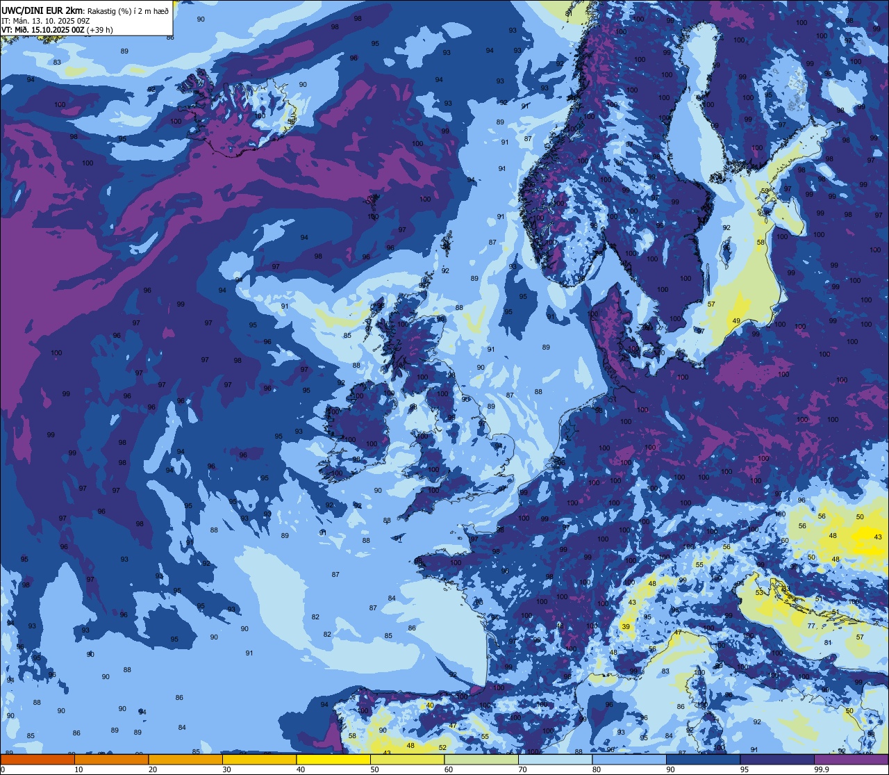Click the '10' legend scale label
889x775 pixels.
pyautogui.click(x=78, y=769)
